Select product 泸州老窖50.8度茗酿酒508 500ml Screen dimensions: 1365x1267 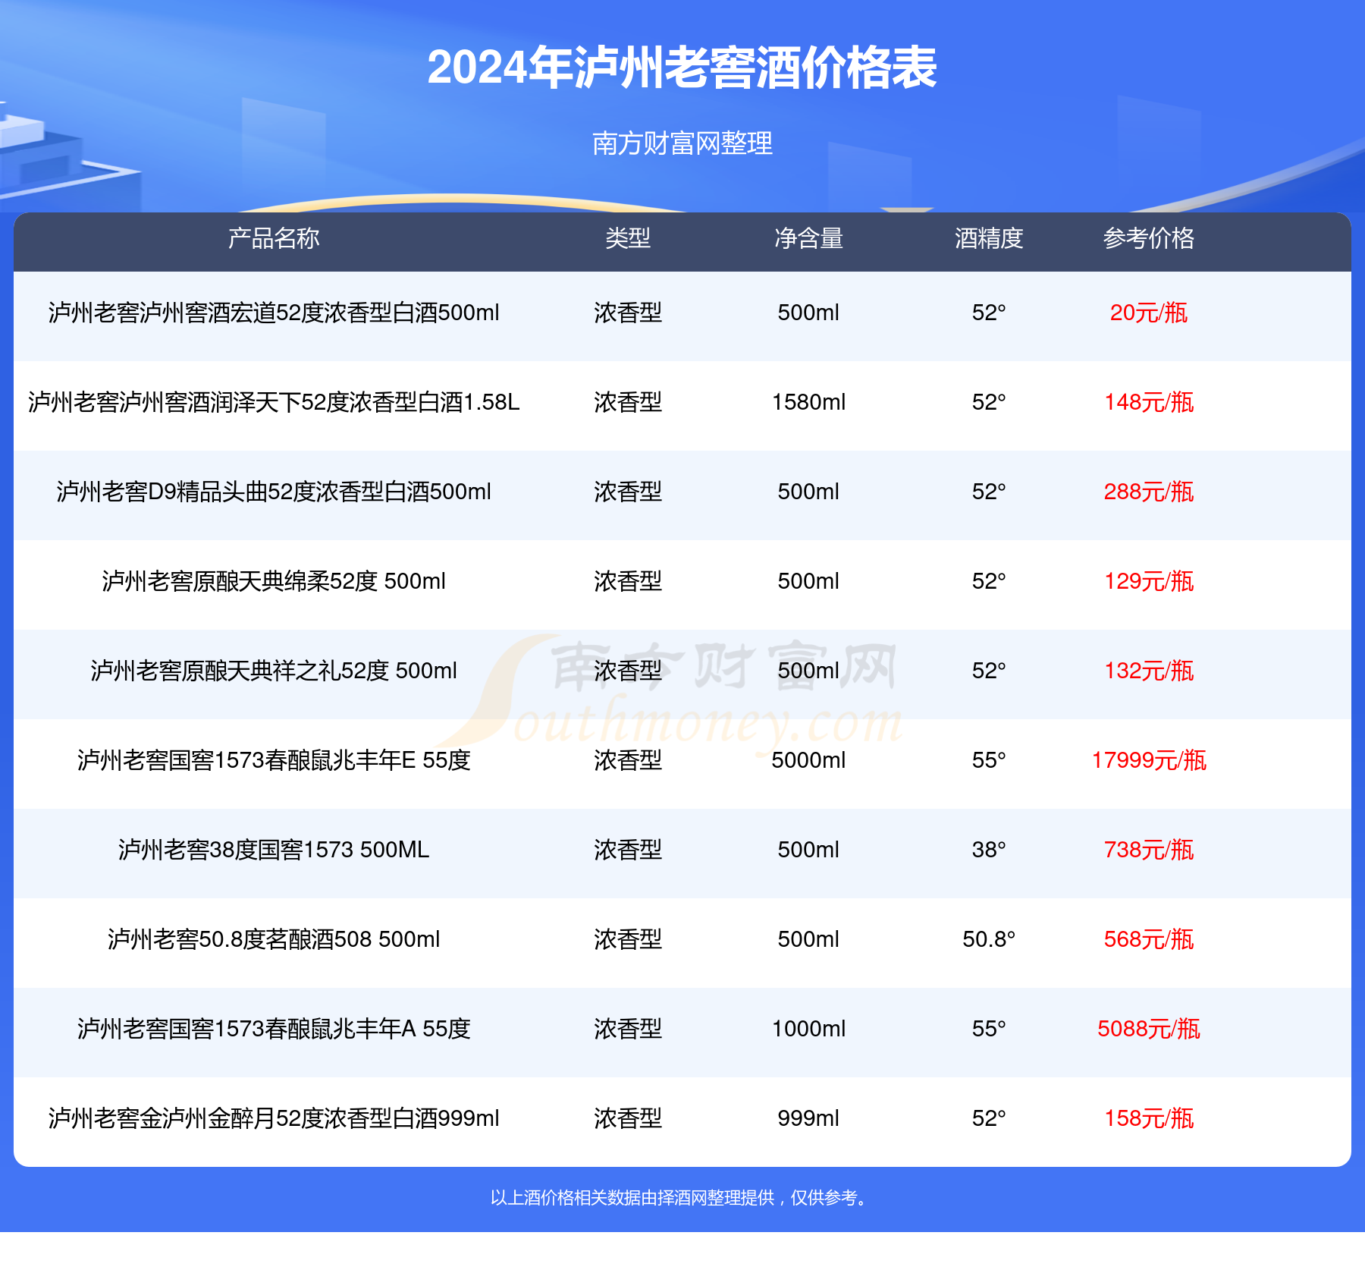tap(274, 939)
